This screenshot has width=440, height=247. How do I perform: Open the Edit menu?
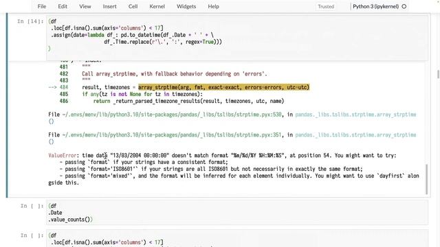[63, 6]
